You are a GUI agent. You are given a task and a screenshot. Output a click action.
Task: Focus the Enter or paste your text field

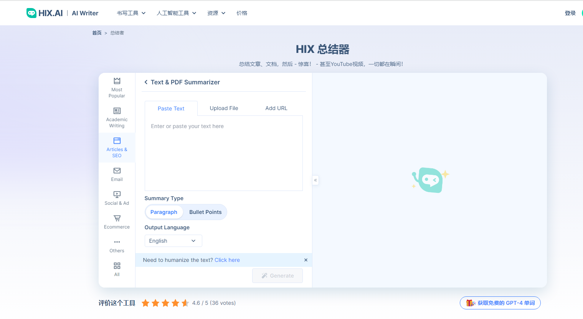[x=224, y=153]
